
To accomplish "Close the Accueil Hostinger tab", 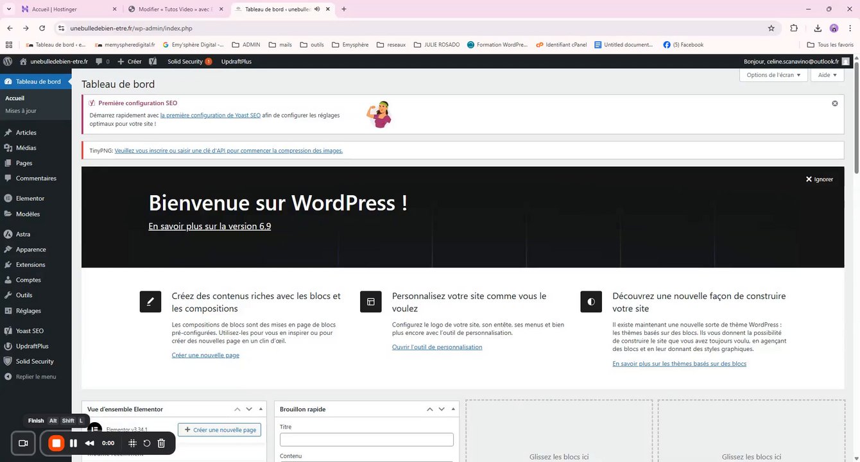I will point(114,9).
